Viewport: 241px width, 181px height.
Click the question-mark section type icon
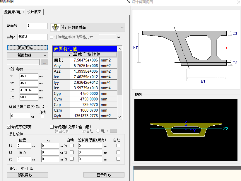[55, 27]
